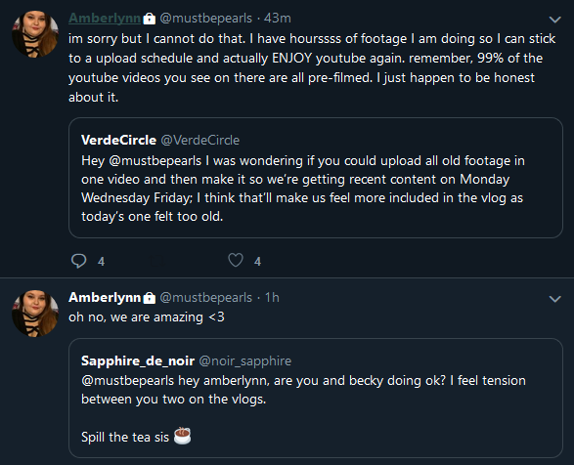Open Amberlynn's avatar on the first tweet
The image size is (574, 465).
pos(35,34)
